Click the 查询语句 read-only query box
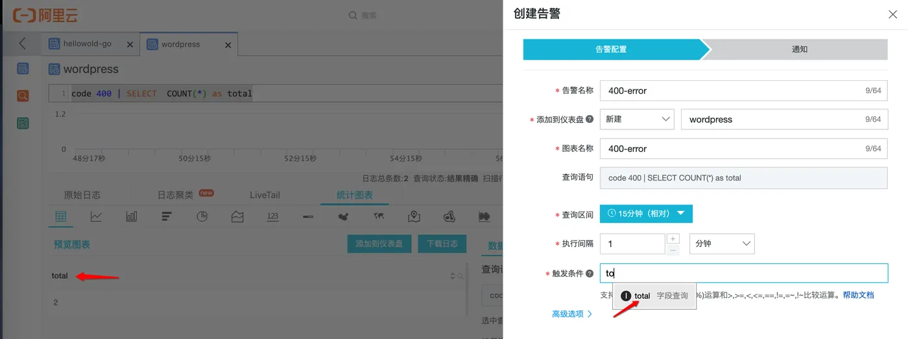908x339 pixels. click(x=744, y=178)
